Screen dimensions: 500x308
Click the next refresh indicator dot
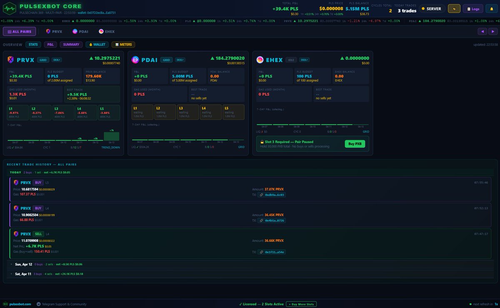pyautogui.click(x=470, y=304)
